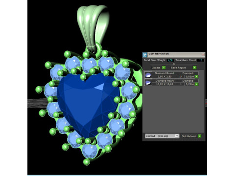
Task: Click the Save Report label
Action: click(178, 67)
